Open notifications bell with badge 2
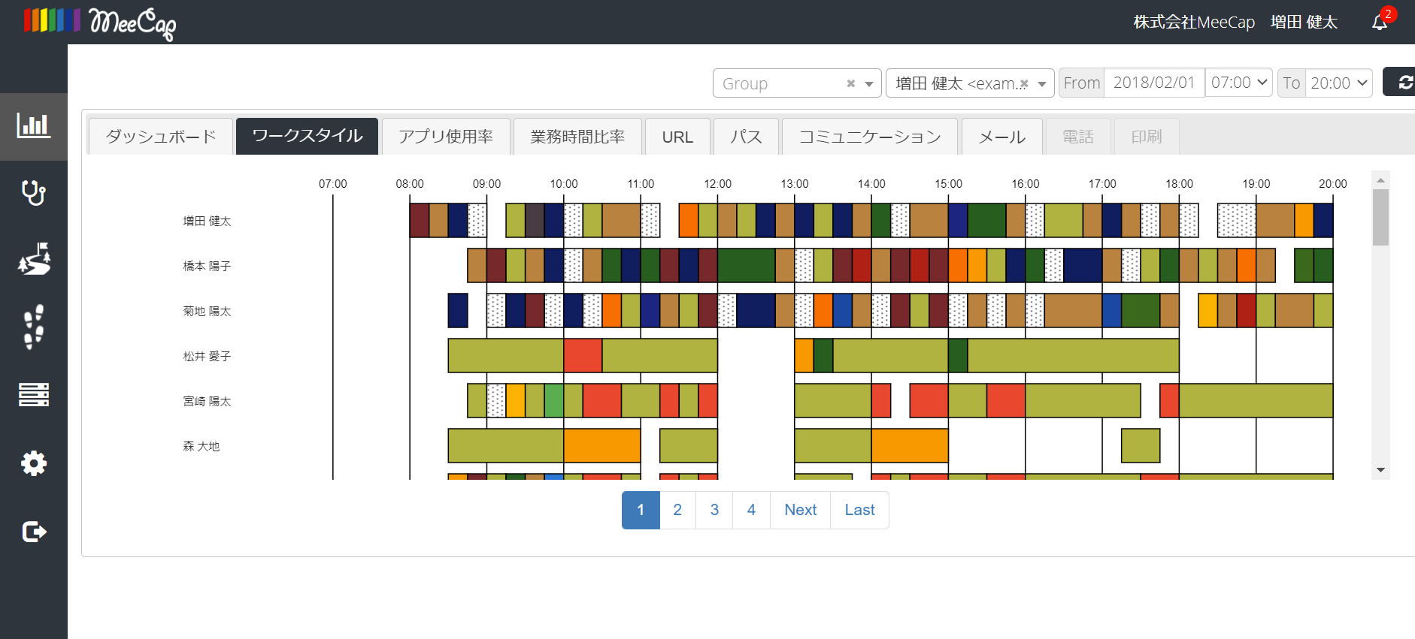Image resolution: width=1415 pixels, height=639 pixels. pos(1381,21)
